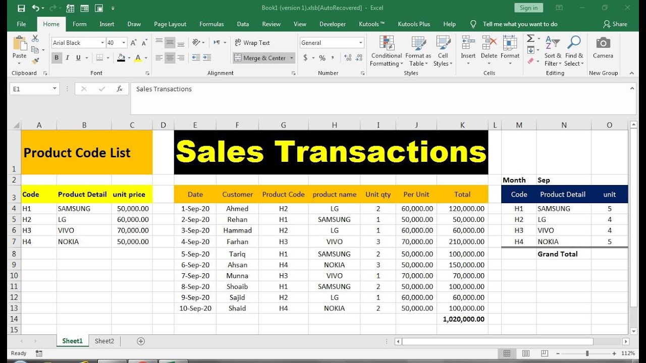This screenshot has height=363, width=646.
Task: Expand the fill color dropdown arrow
Action: tap(130, 58)
